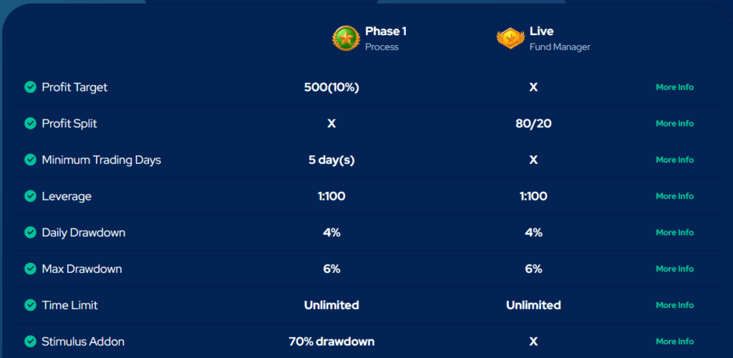Click the checkmark icon beside Time Limit
This screenshot has width=733, height=358.
click(x=30, y=305)
